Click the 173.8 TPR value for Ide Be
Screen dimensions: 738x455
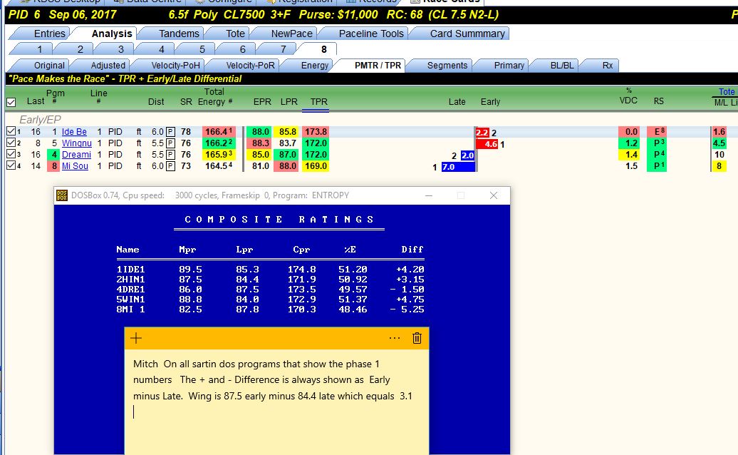click(316, 132)
